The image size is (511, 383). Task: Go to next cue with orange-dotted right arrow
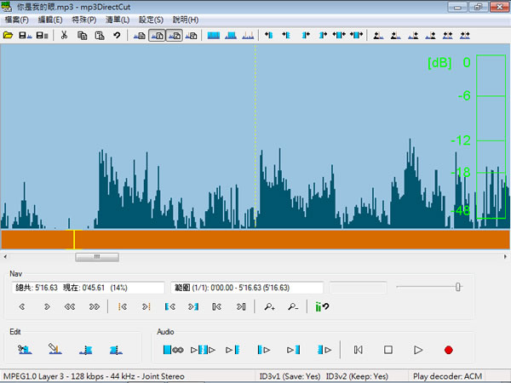point(146,306)
